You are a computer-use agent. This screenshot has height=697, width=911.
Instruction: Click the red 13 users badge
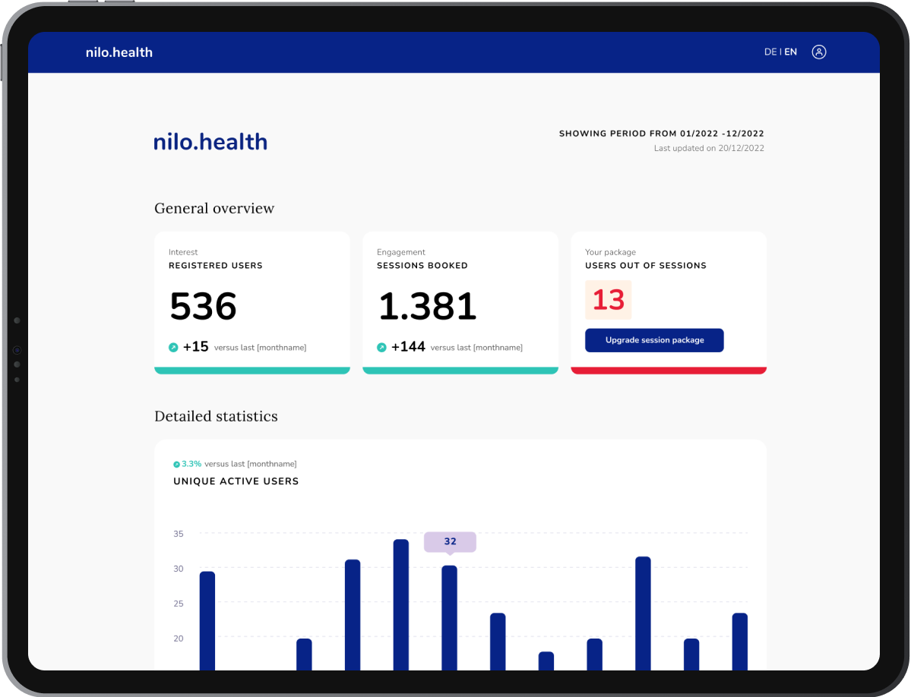point(609,300)
